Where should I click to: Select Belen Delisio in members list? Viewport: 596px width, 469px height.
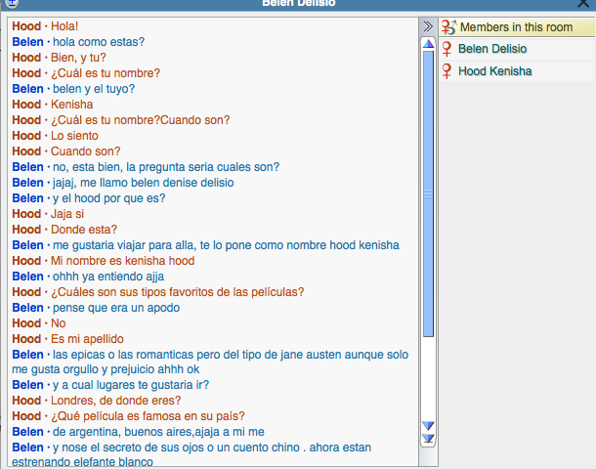491,49
